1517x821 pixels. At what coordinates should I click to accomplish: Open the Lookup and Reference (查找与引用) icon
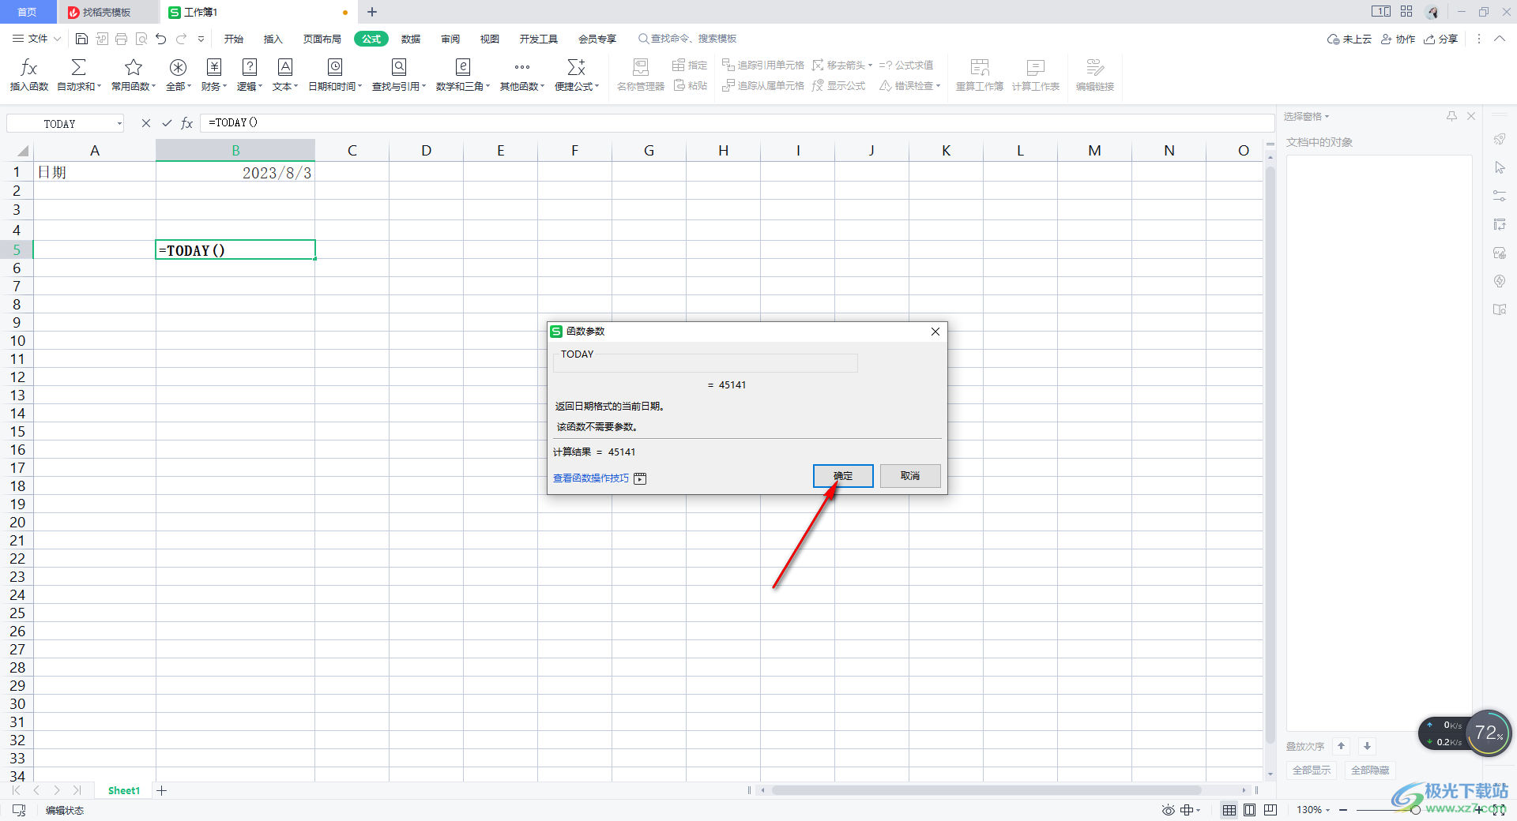coord(399,67)
